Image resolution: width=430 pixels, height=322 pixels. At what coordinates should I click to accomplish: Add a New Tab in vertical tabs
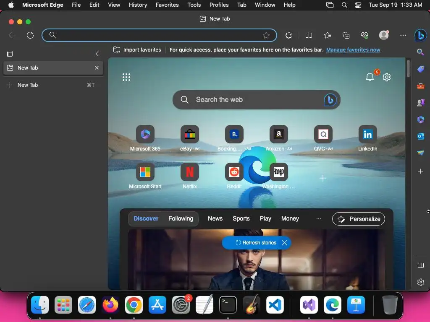[53, 85]
